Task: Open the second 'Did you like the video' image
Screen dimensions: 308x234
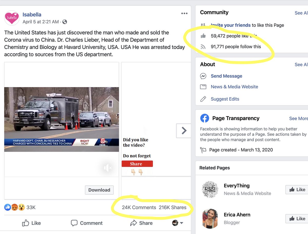Action: [x=156, y=119]
